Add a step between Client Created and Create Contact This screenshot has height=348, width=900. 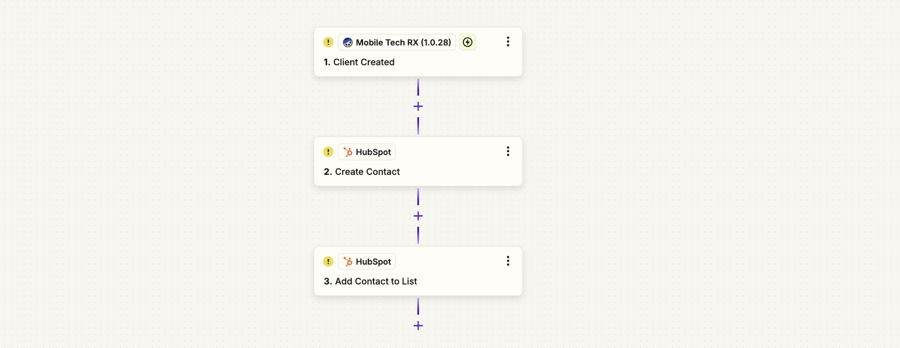(418, 107)
